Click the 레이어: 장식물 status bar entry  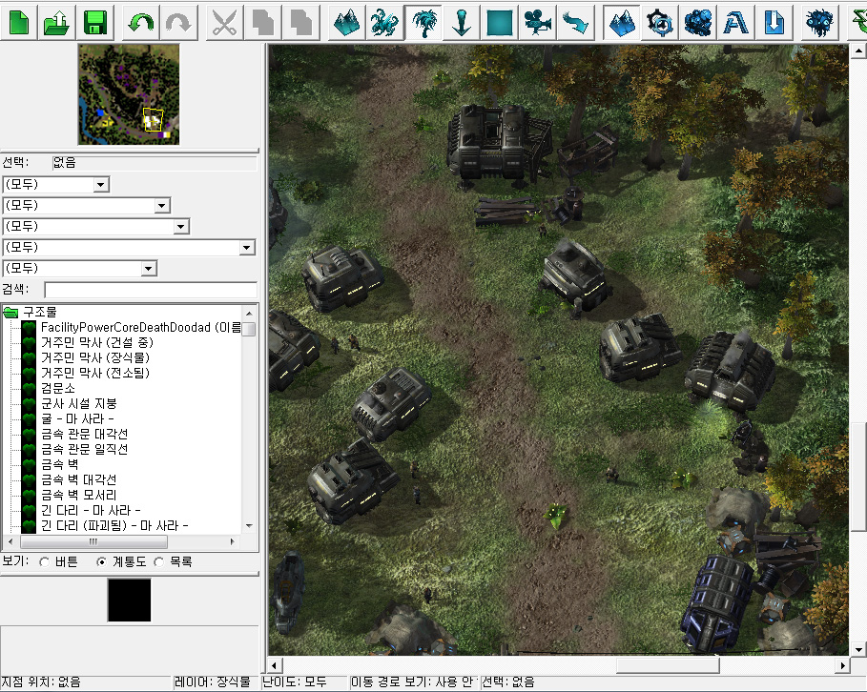(x=213, y=682)
